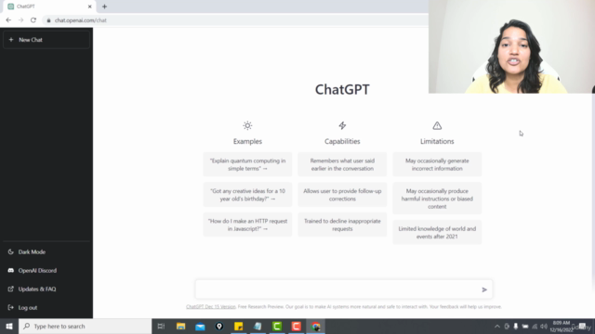Focus the chat message input box
This screenshot has height=334, width=595.
[x=344, y=289]
